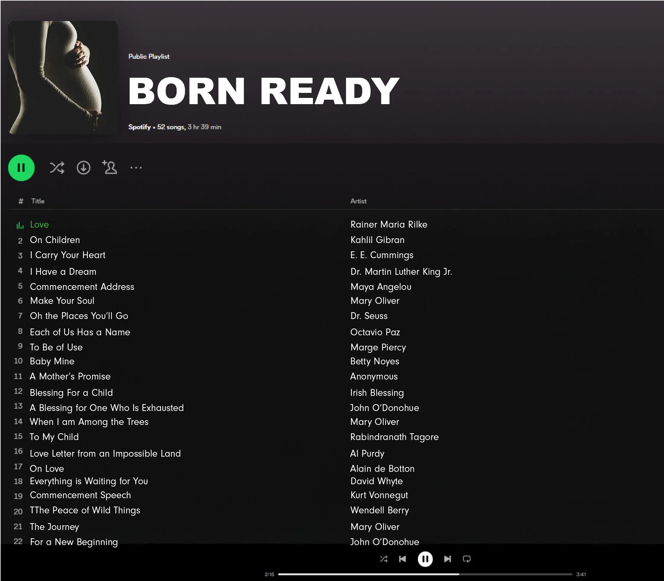Select the track Baby Mine
Viewport: 664px width, 581px height.
52,361
